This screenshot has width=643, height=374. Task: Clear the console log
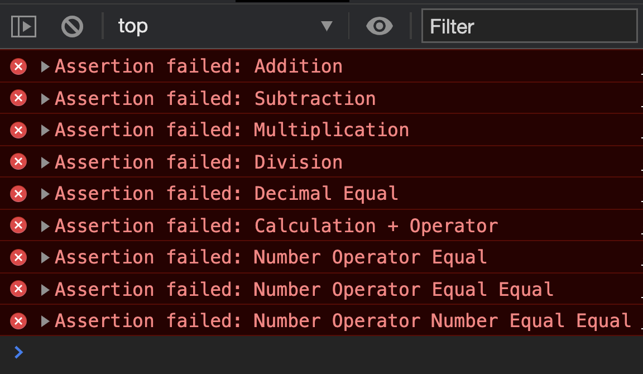coord(72,26)
